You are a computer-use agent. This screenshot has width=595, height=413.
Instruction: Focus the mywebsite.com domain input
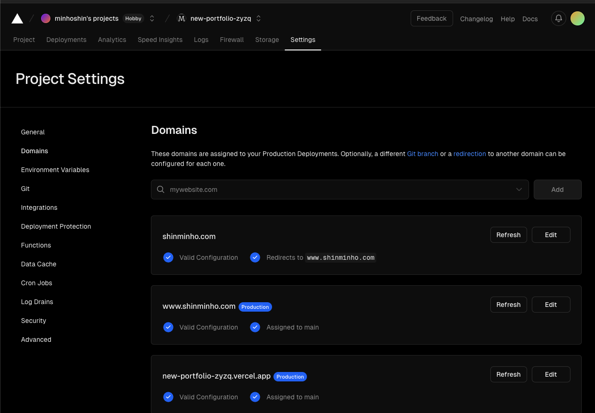coord(340,190)
